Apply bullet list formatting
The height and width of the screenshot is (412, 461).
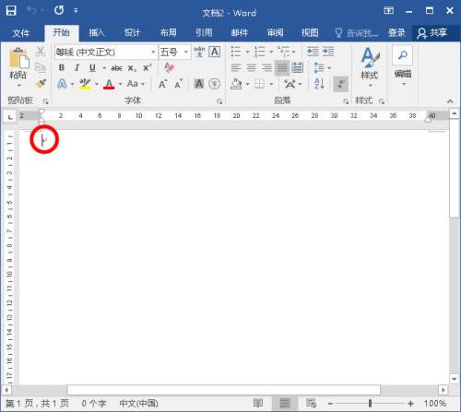[236, 52]
